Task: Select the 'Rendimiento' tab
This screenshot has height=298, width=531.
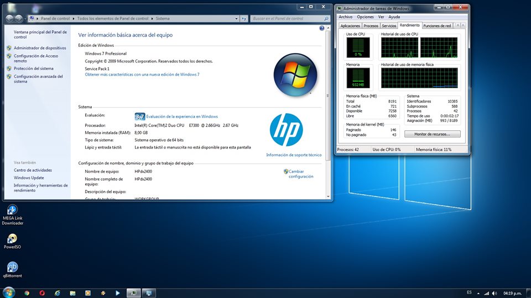Action: coord(409,25)
